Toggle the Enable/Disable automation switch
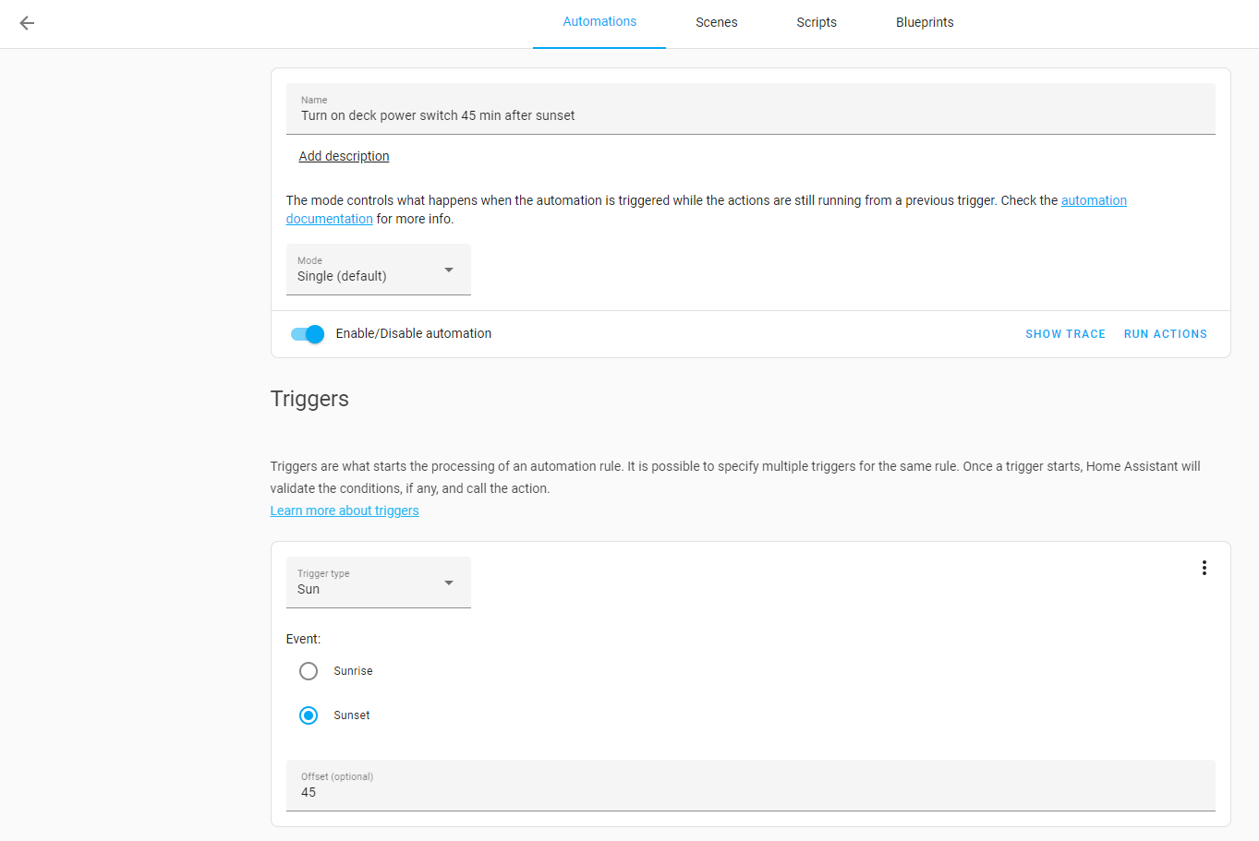This screenshot has height=841, width=1259. tap(308, 334)
